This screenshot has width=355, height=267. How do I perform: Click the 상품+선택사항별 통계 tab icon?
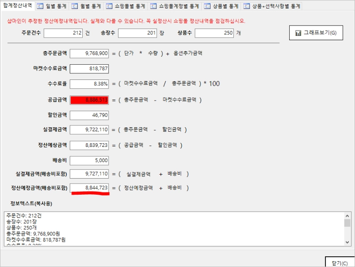[246, 6]
